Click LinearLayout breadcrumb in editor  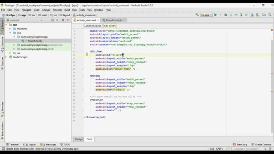93,26
